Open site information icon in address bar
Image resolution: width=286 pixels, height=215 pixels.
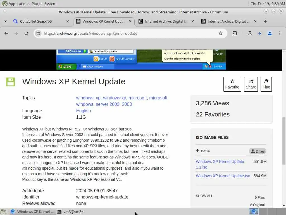pyautogui.click(x=38, y=33)
